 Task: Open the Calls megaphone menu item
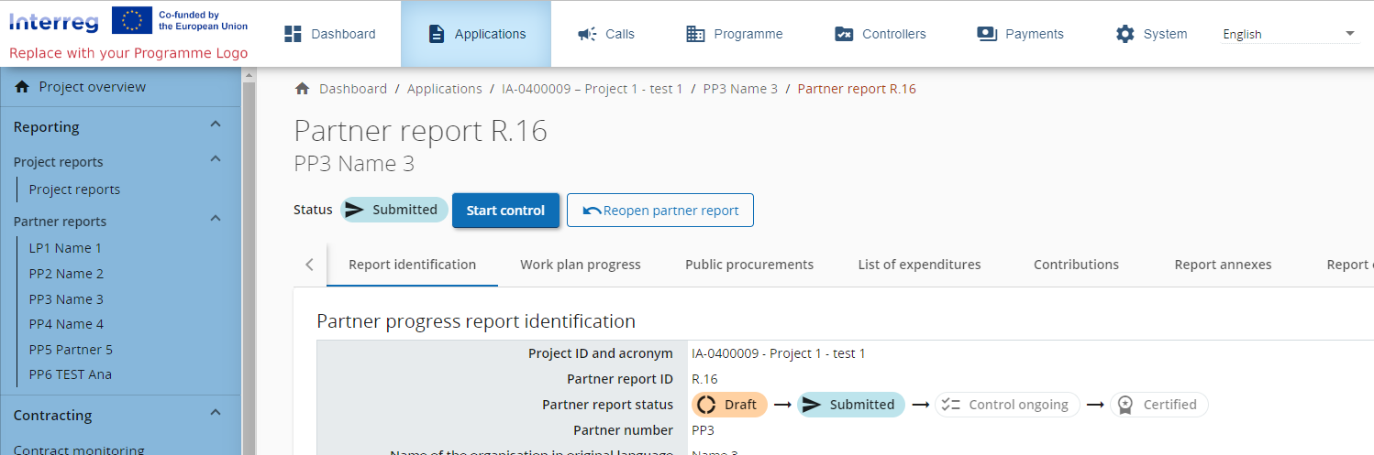pyautogui.click(x=605, y=34)
